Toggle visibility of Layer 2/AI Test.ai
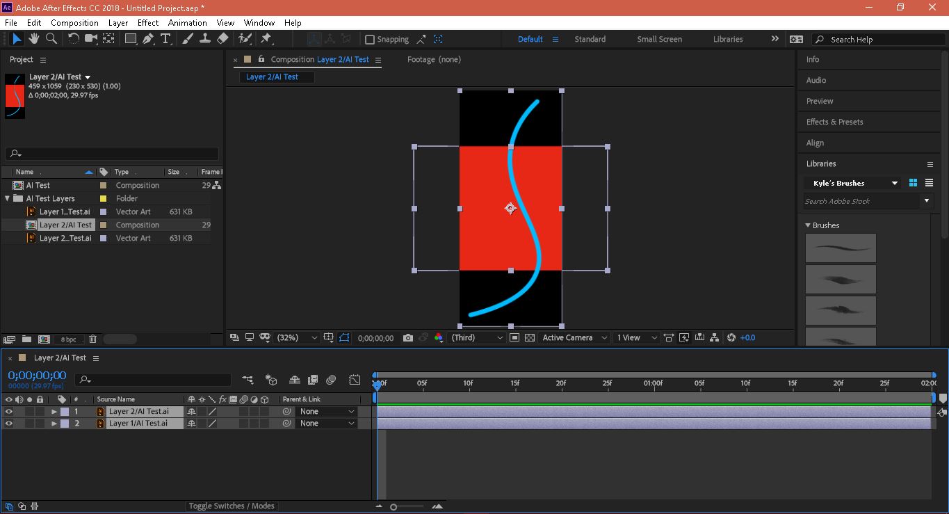949x514 pixels. pos(9,411)
